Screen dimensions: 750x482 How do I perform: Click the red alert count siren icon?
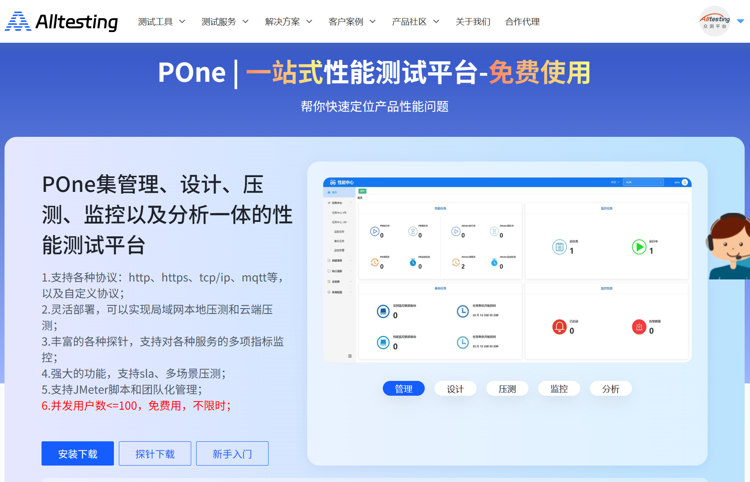tap(639, 327)
